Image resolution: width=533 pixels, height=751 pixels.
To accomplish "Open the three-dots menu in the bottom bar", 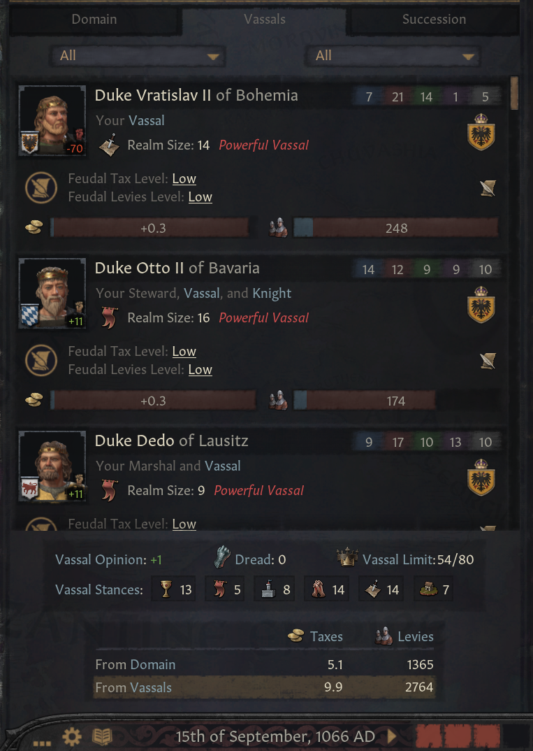I will point(42,739).
